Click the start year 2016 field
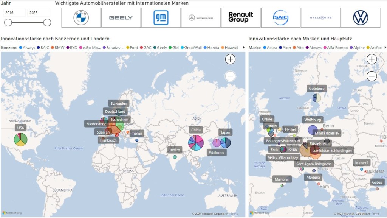 (x=15, y=12)
